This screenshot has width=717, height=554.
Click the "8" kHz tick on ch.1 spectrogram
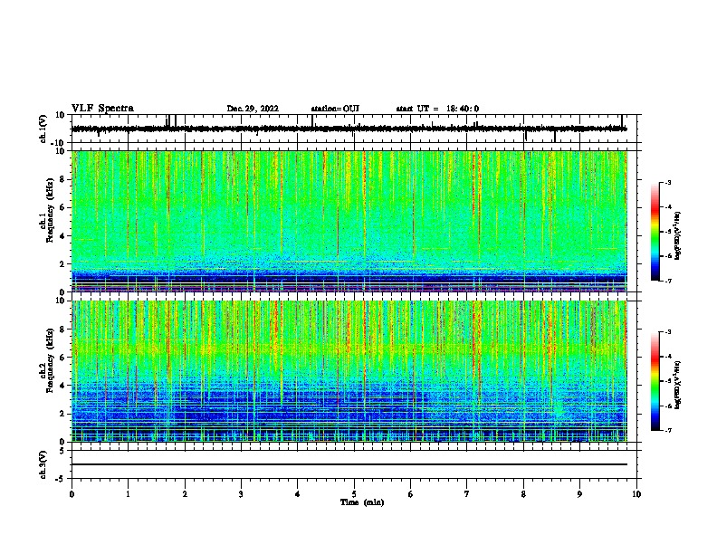pos(62,179)
